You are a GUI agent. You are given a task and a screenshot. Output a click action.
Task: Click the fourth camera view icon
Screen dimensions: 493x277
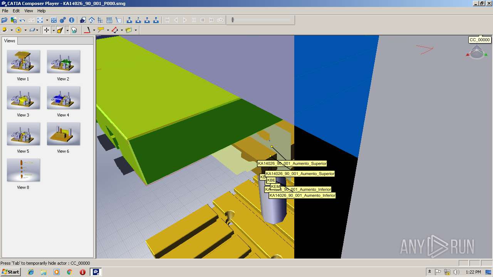point(156,20)
